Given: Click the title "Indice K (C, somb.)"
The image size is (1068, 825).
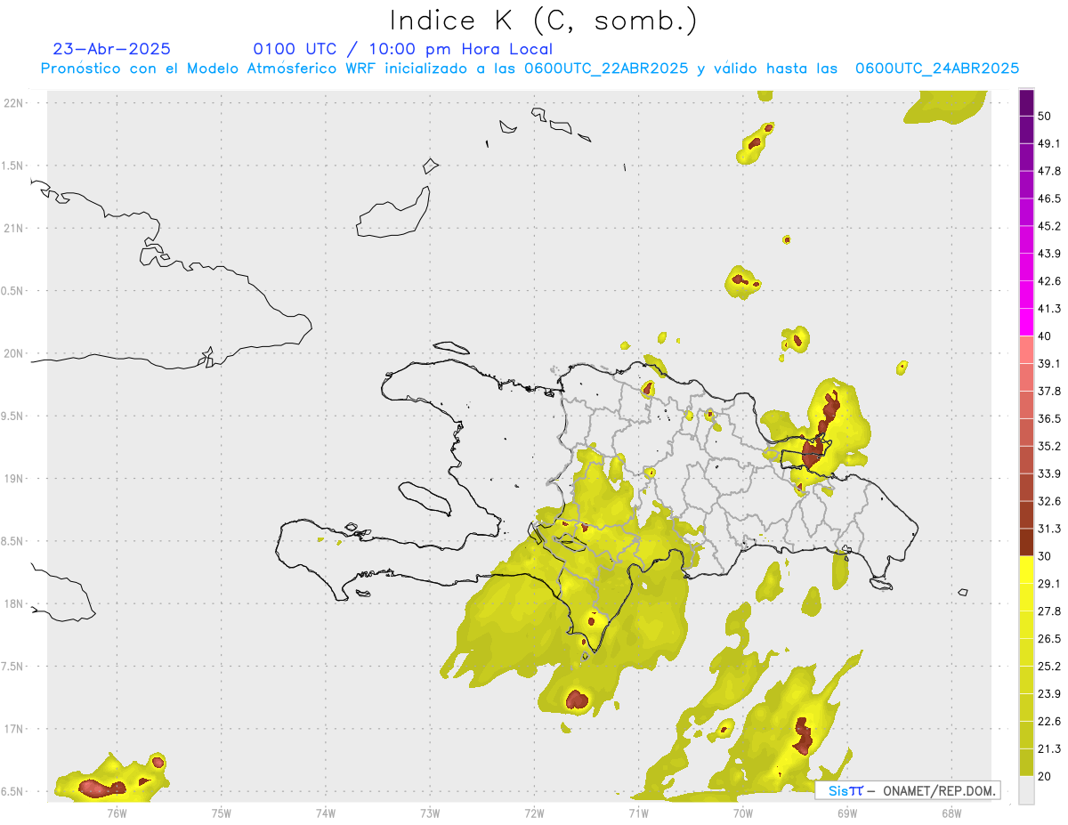Looking at the screenshot, I should 543,20.
